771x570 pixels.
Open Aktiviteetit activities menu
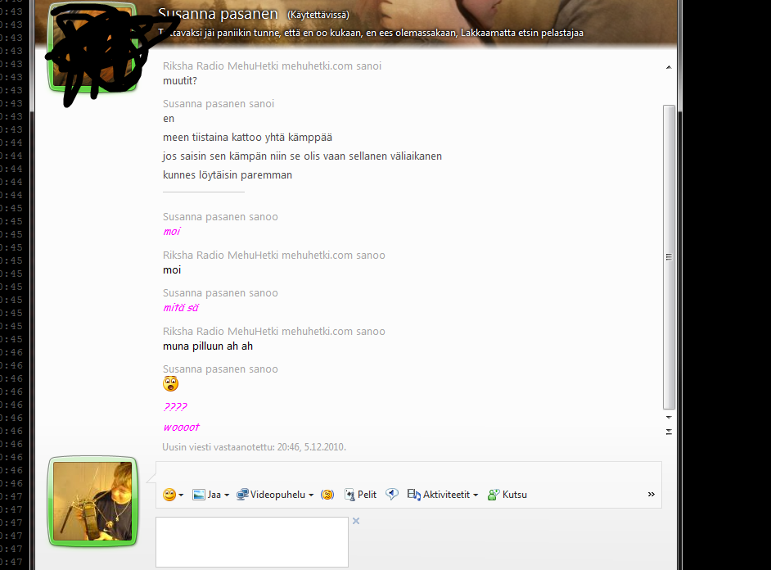[x=439, y=495]
